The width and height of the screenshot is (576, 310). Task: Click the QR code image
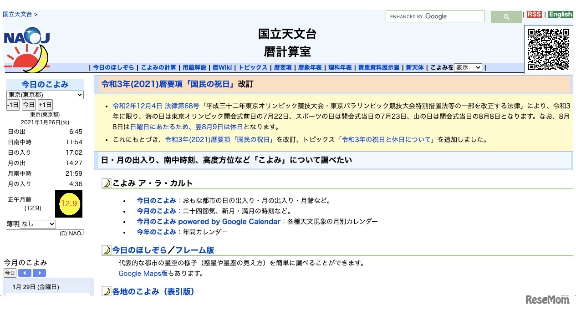[549, 50]
